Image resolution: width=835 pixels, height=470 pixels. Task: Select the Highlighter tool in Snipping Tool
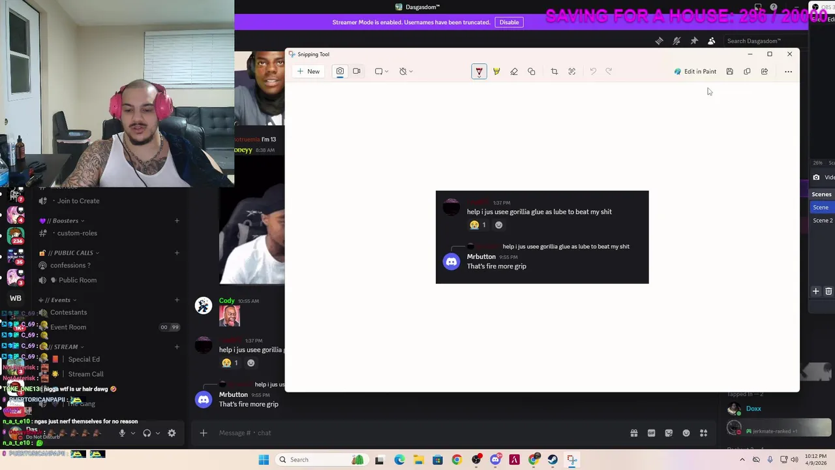coord(496,71)
